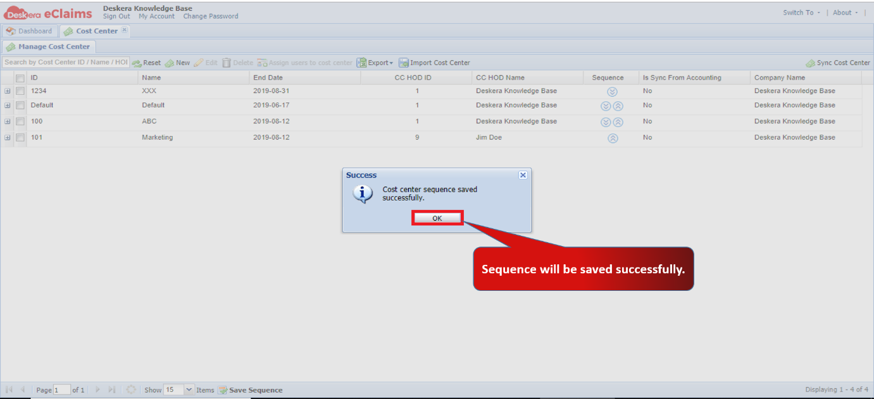Close the Cost Center tab
The width and height of the screenshot is (874, 399).
(125, 30)
